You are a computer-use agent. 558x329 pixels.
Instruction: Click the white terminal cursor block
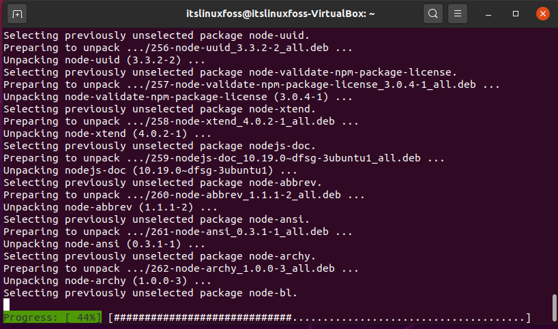[x=6, y=305]
